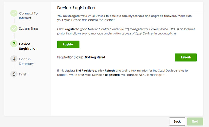
Task: Refresh the registration status
Action: [186, 57]
